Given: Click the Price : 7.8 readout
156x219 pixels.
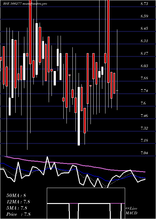Looking at the screenshot, I should (x=18, y=214).
